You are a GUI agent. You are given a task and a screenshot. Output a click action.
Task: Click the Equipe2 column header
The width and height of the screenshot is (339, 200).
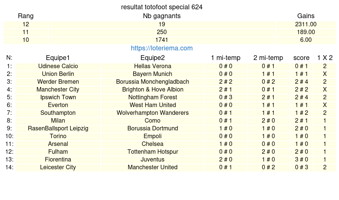coord(152,58)
